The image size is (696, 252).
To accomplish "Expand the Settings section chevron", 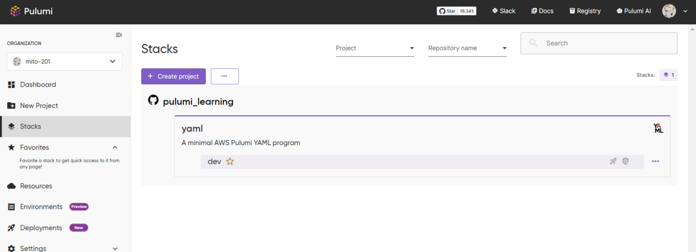I will [x=115, y=249].
